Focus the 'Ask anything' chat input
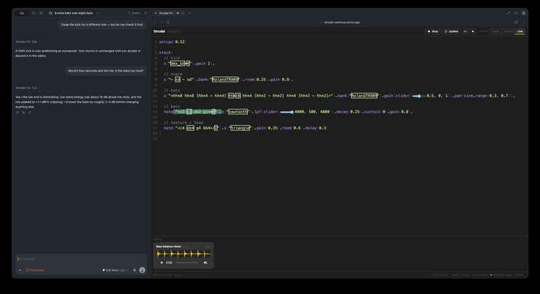The image size is (540, 294). click(x=81, y=259)
